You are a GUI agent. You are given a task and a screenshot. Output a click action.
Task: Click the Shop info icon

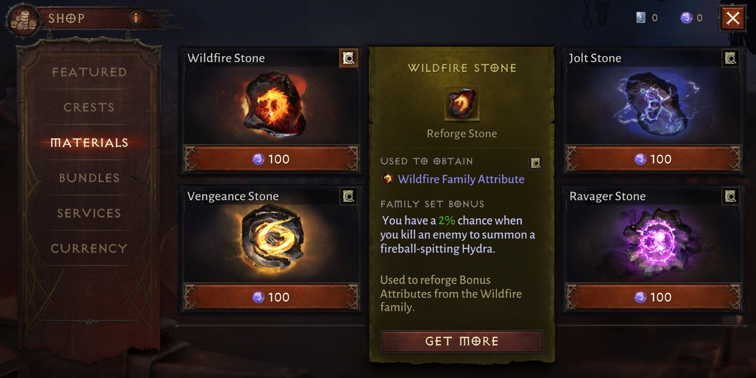[x=136, y=18]
